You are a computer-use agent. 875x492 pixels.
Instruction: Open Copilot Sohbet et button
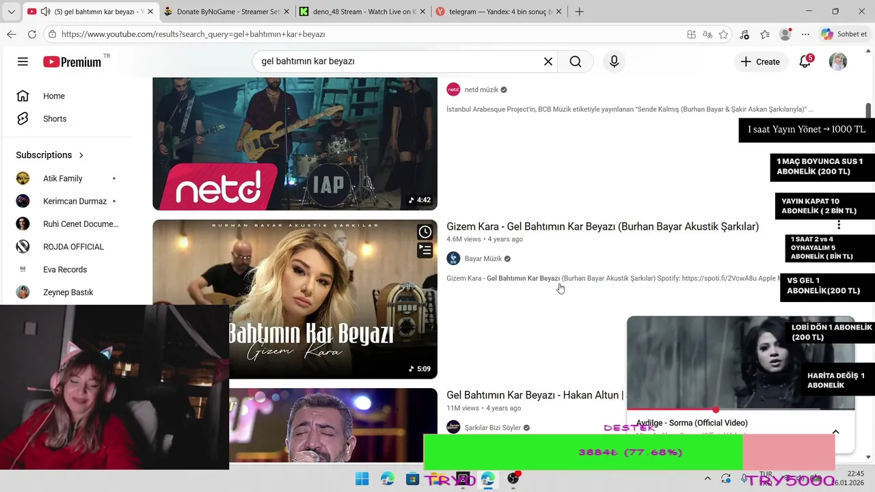[x=844, y=34]
